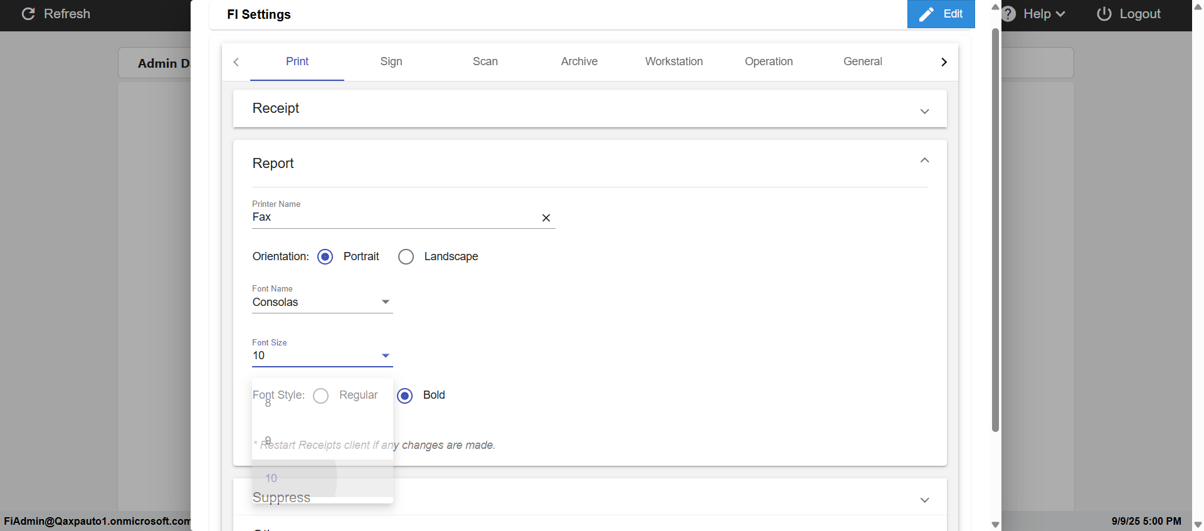Choose font size 9 from the list
The image size is (1204, 531).
tap(322, 441)
